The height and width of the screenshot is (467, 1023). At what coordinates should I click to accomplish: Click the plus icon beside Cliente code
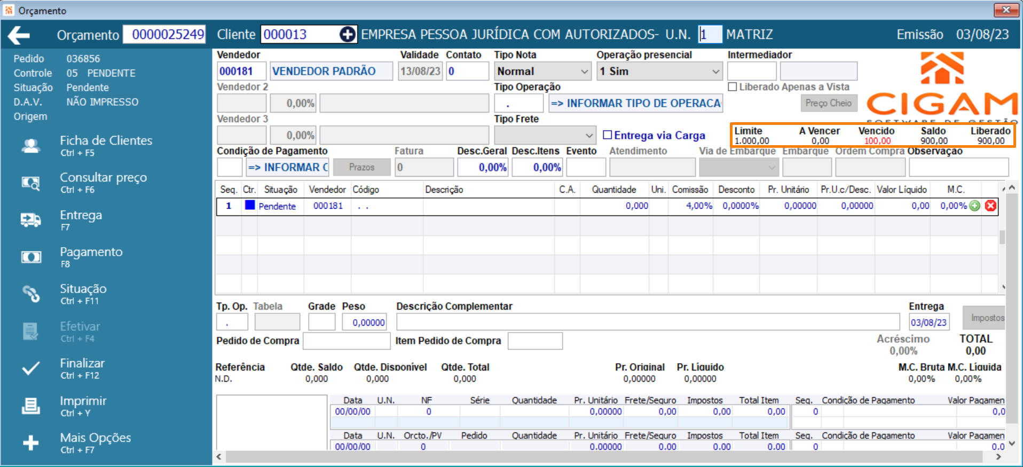[x=347, y=35]
